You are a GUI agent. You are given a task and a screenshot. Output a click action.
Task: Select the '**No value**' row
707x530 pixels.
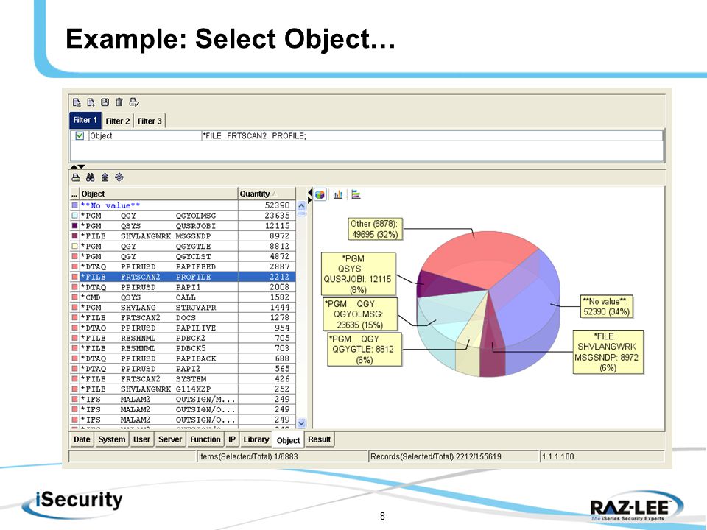(183, 205)
